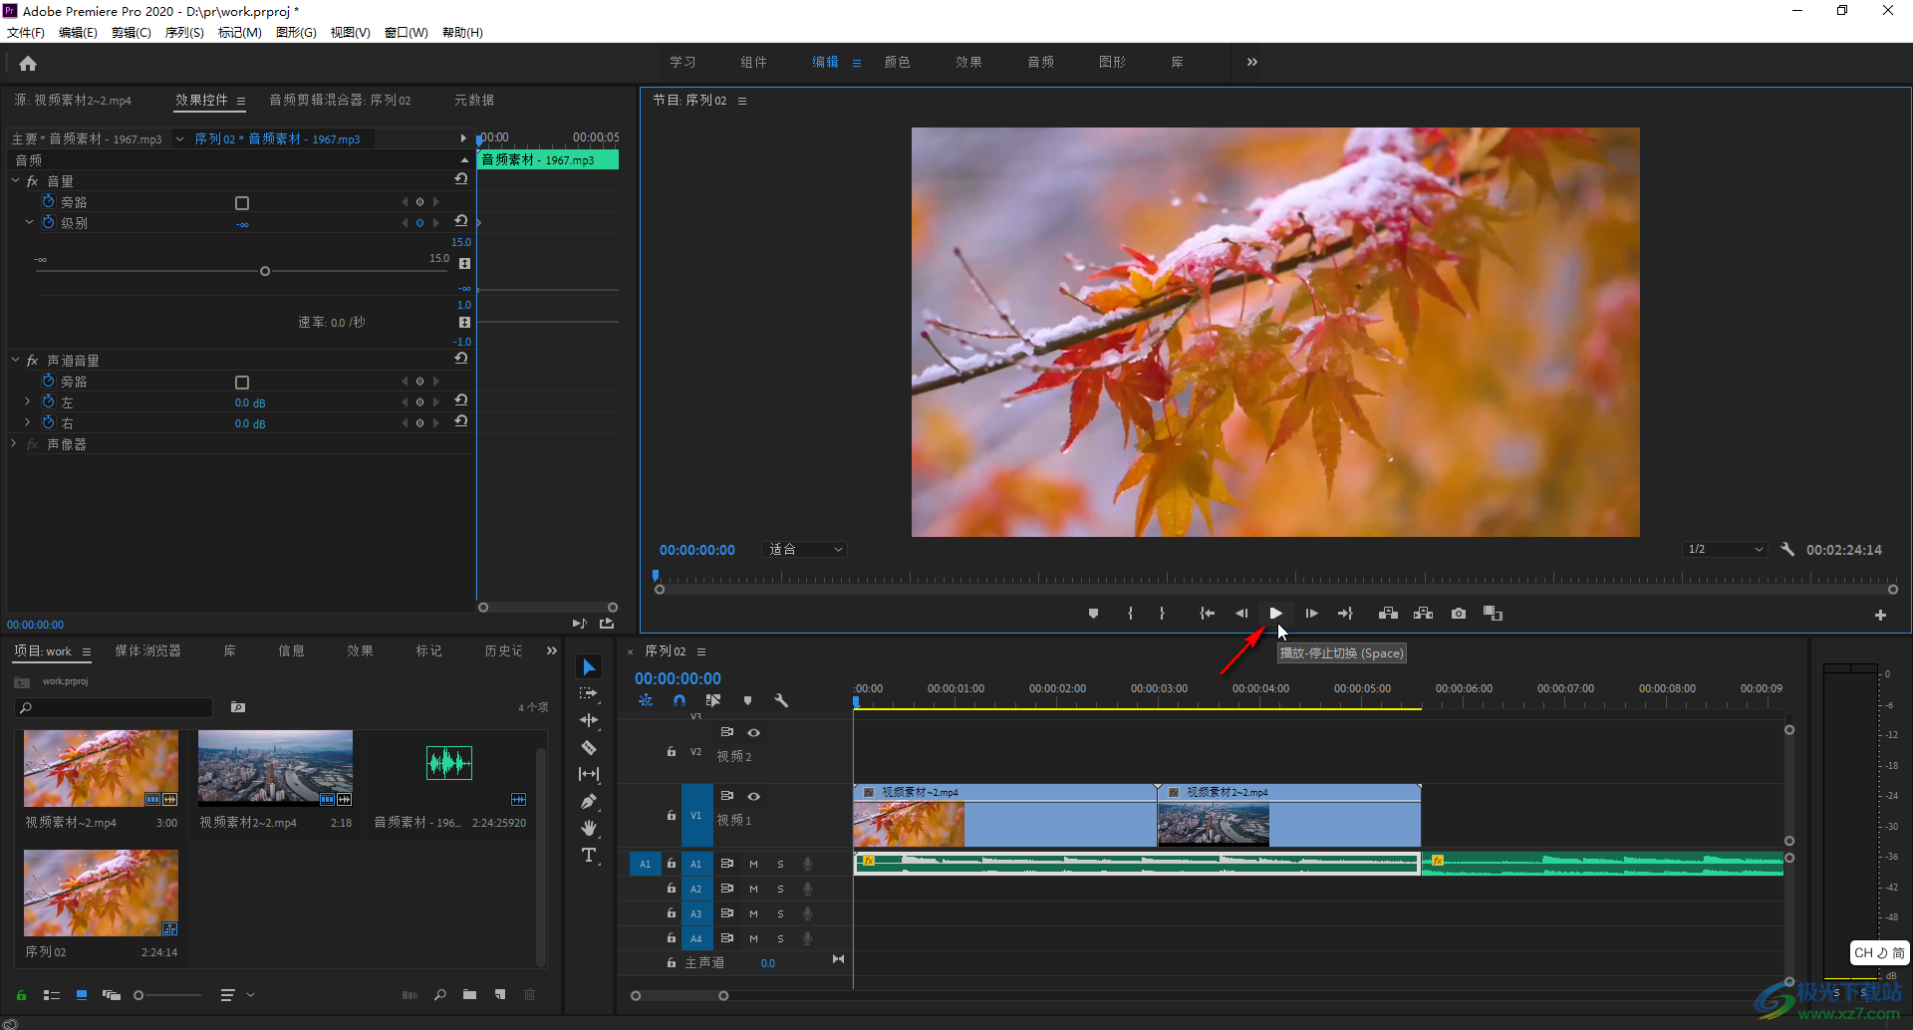Open the 节目 序列02 panel menu
Image resolution: width=1913 pixels, height=1030 pixels.
coord(741,101)
